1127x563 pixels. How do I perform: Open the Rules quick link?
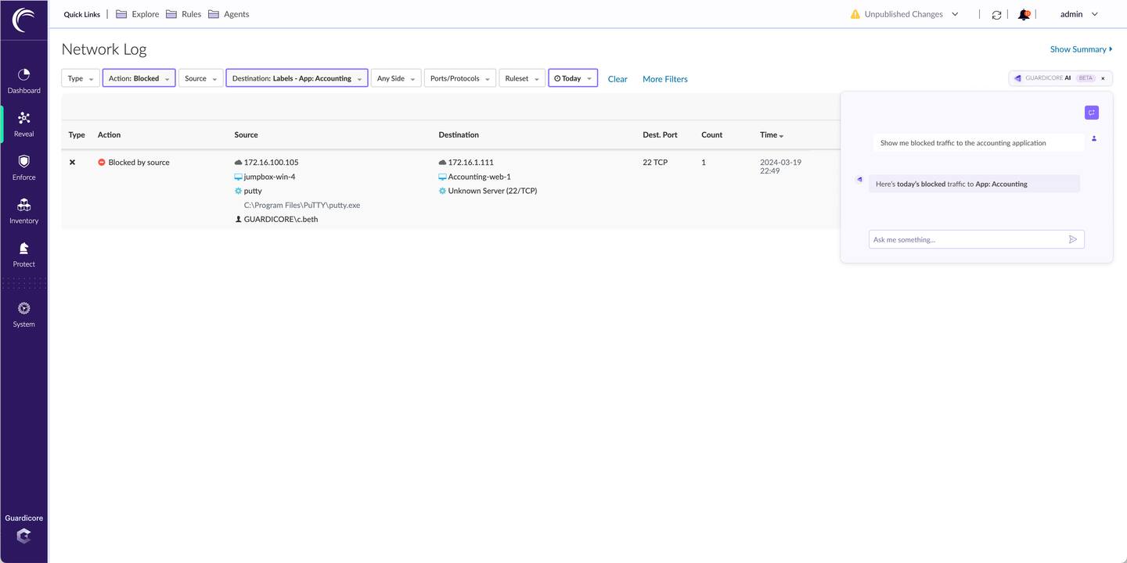click(184, 14)
